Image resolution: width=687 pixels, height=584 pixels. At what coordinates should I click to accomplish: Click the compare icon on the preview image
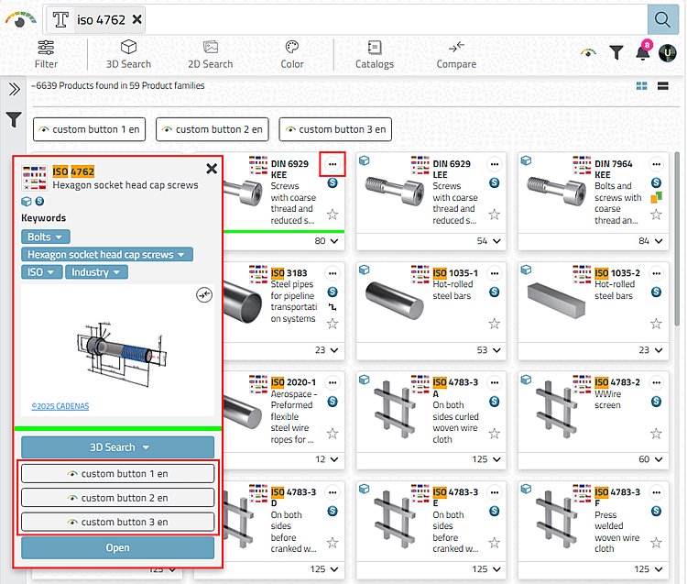tap(204, 295)
